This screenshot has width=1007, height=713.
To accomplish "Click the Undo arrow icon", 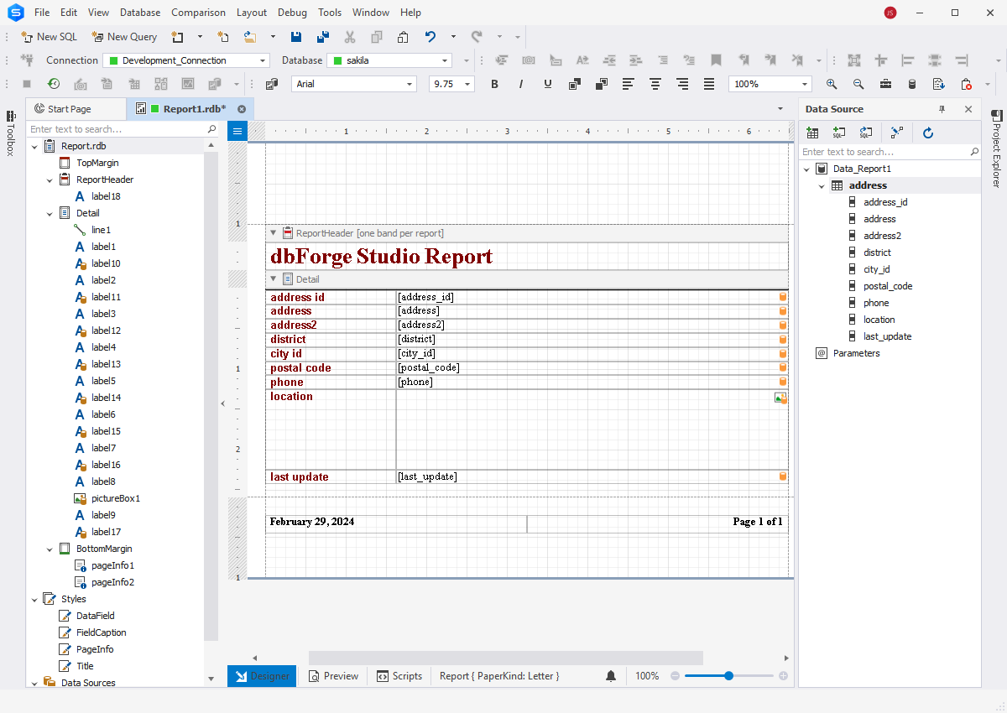I will (x=430, y=37).
